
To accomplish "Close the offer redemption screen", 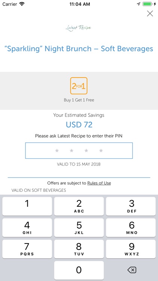I will coord(150,13).
